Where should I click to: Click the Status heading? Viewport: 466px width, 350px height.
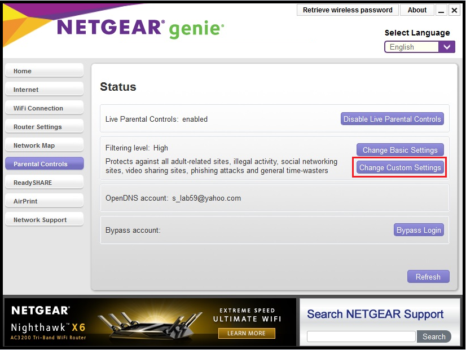[x=118, y=87]
